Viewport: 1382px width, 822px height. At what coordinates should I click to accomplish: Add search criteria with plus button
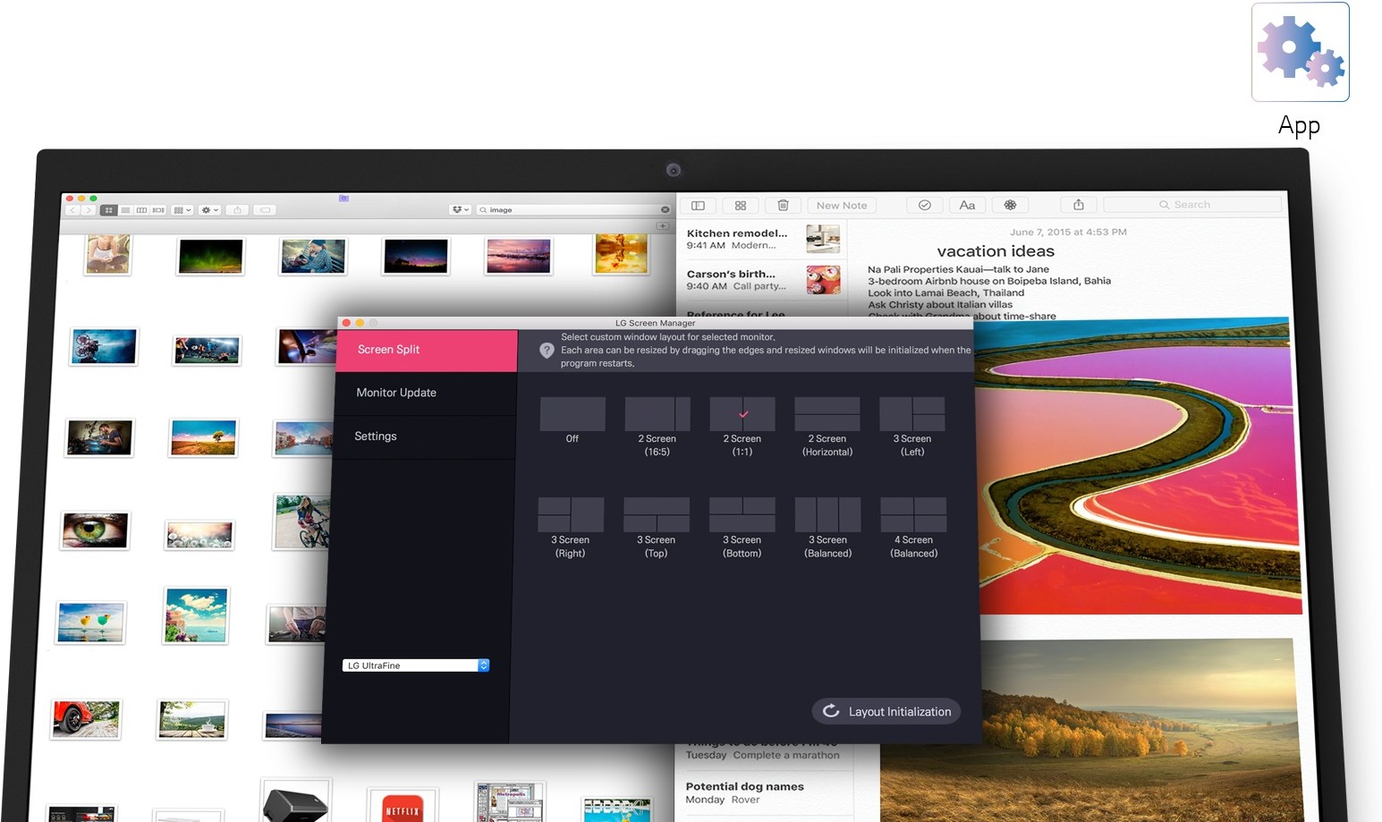663,226
